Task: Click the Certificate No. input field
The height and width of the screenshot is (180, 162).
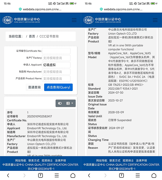Action: (x=56, y=51)
